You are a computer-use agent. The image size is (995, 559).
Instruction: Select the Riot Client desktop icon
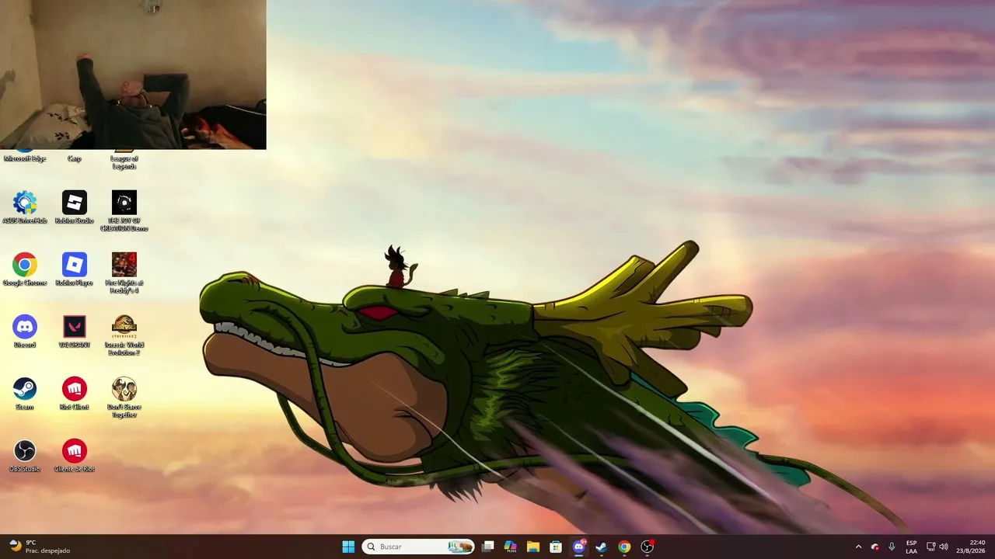[x=75, y=393]
